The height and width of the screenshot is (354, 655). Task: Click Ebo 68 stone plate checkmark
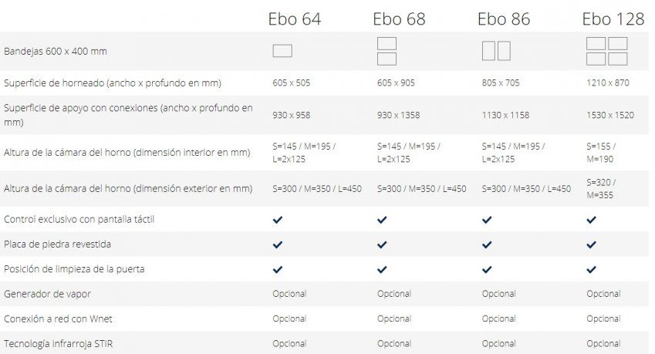(x=382, y=244)
